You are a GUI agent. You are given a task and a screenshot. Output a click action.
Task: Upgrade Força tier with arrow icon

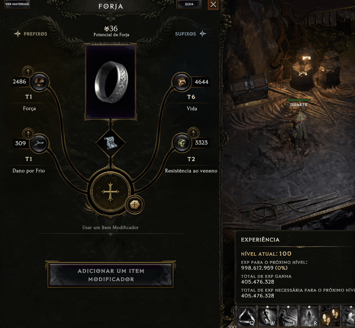(28, 72)
